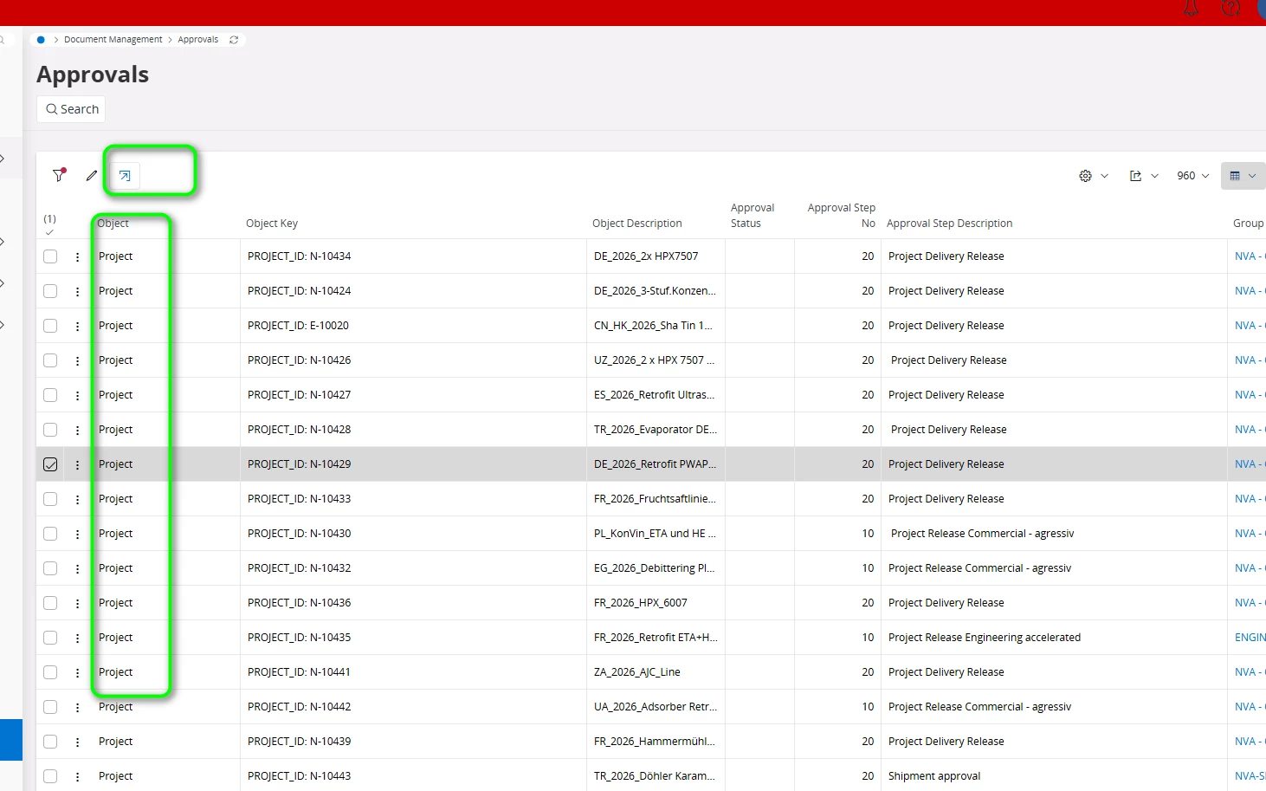Open row menu for PROJECT_ID: N-10443
The height and width of the screenshot is (791, 1266).
pyautogui.click(x=78, y=776)
